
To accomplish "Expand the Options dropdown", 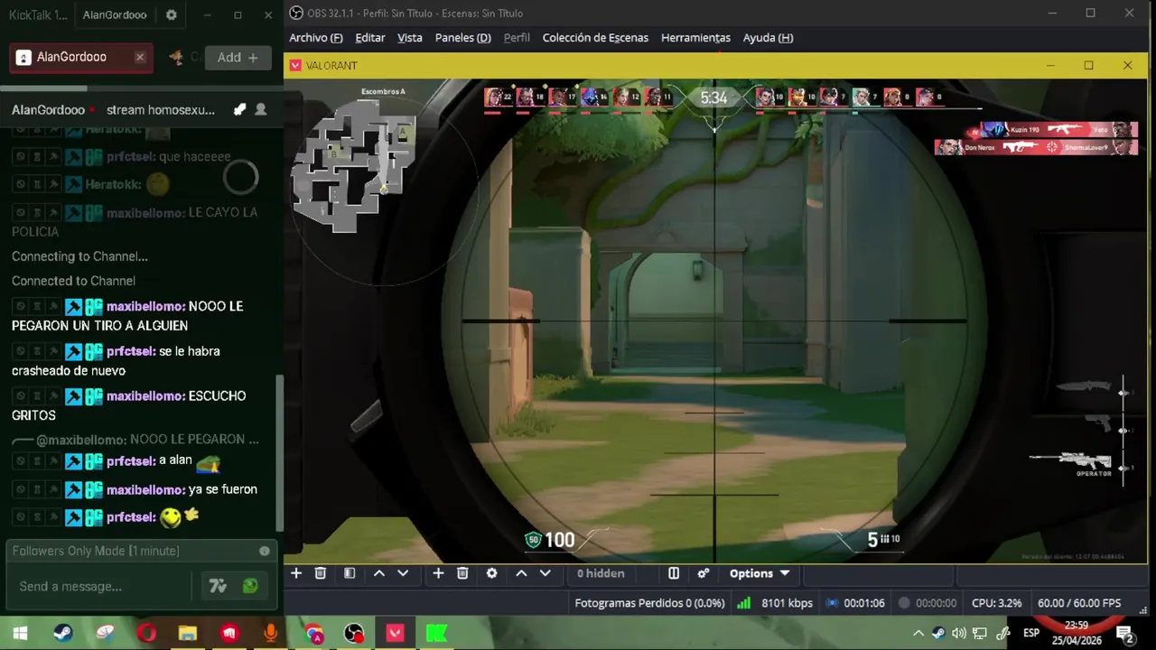I will (x=760, y=573).
